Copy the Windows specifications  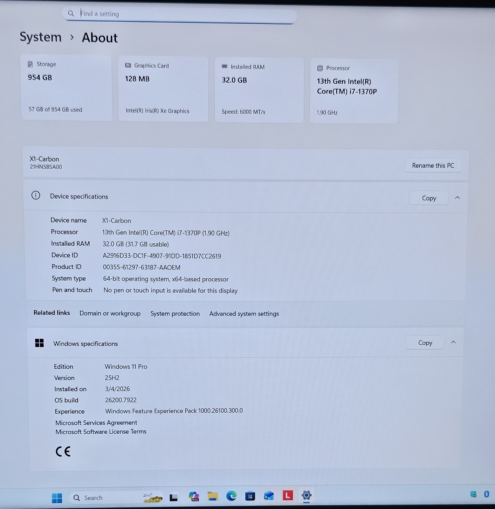click(425, 343)
